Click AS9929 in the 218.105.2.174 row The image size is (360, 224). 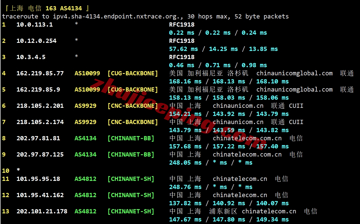(x=86, y=122)
